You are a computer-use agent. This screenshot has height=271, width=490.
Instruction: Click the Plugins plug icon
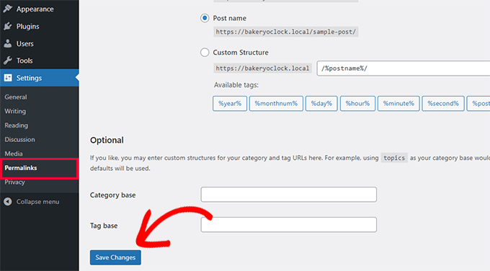[x=8, y=26]
